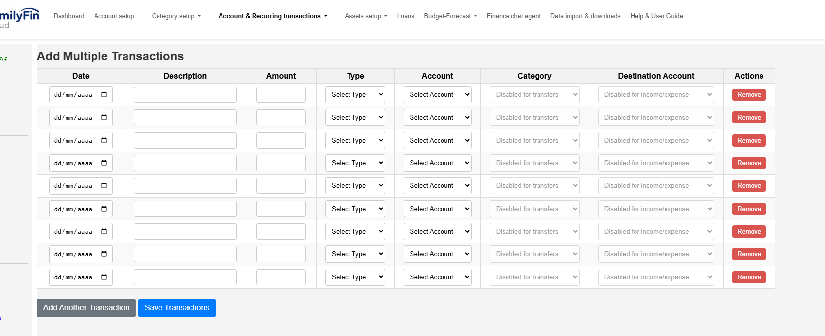Remove the sixth transaction row
825x336 pixels.
[749, 209]
